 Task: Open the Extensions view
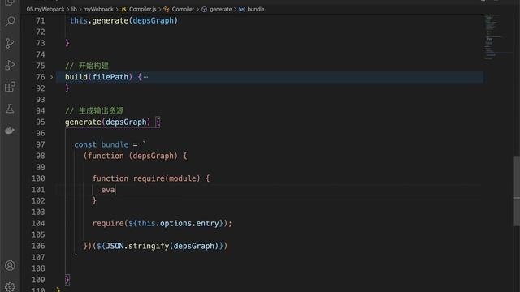click(x=10, y=87)
